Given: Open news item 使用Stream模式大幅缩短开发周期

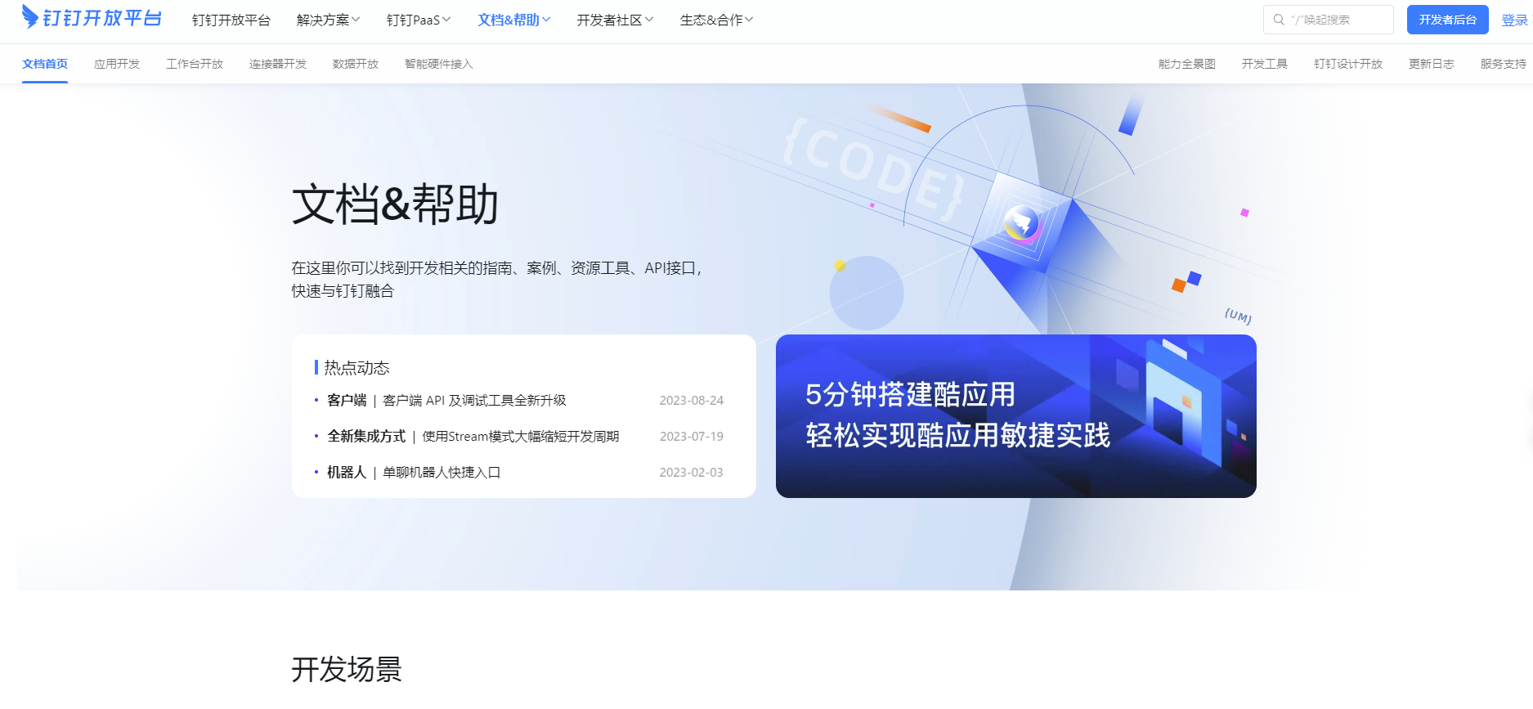Looking at the screenshot, I should point(520,436).
